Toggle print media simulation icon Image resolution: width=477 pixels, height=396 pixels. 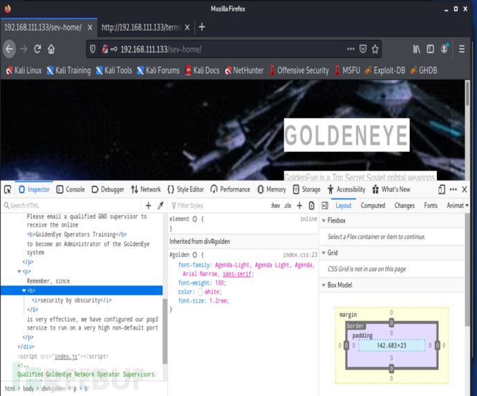[x=312, y=206]
